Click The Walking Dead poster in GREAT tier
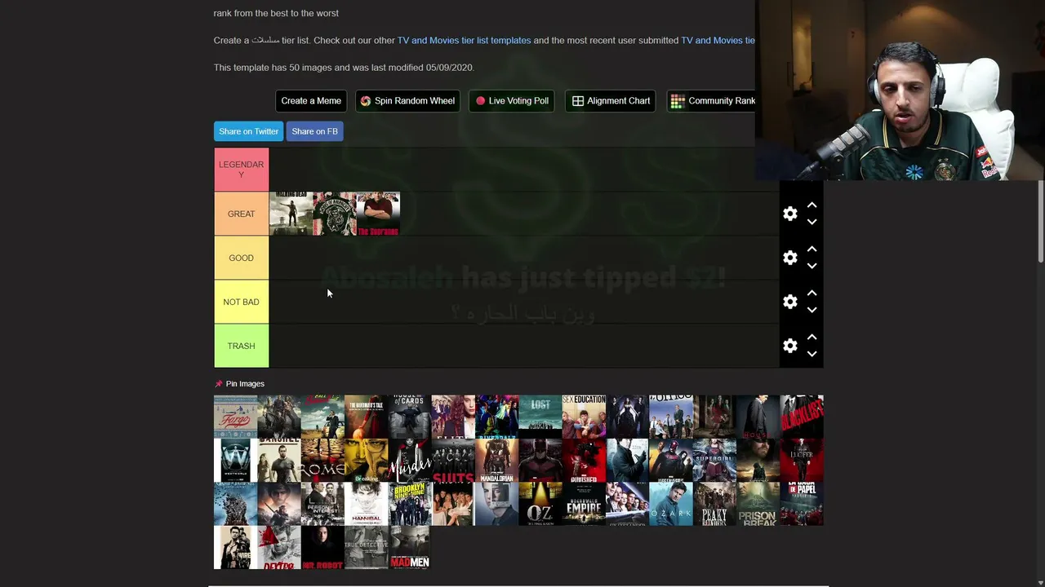The image size is (1045, 587). [291, 214]
